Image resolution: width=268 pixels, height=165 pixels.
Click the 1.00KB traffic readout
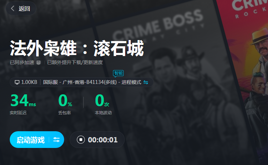pos(29,82)
